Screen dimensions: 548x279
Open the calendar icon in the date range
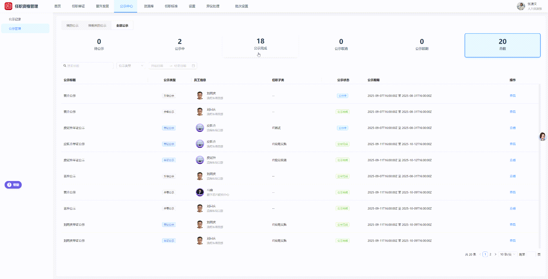[x=193, y=66]
